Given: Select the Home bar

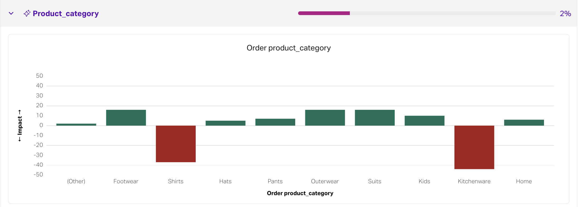Looking at the screenshot, I should click(524, 123).
